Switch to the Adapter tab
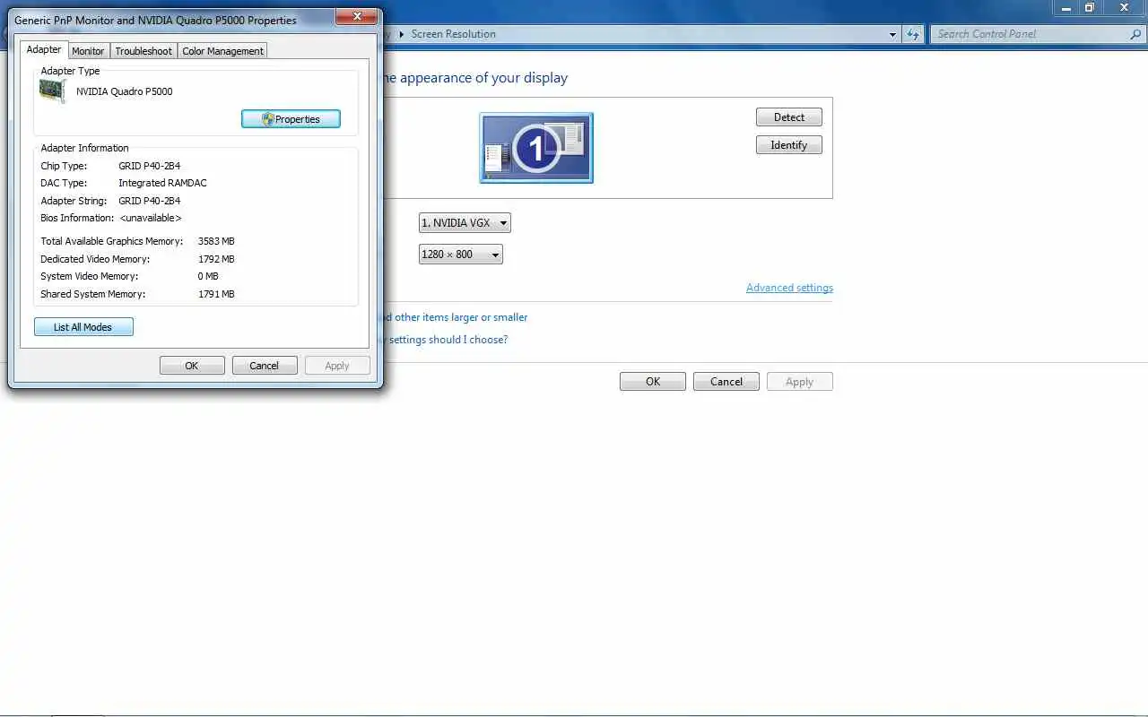 coord(44,50)
